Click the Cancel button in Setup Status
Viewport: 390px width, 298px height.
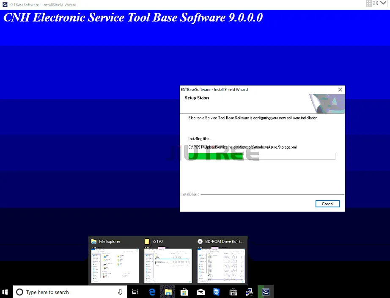pyautogui.click(x=327, y=204)
